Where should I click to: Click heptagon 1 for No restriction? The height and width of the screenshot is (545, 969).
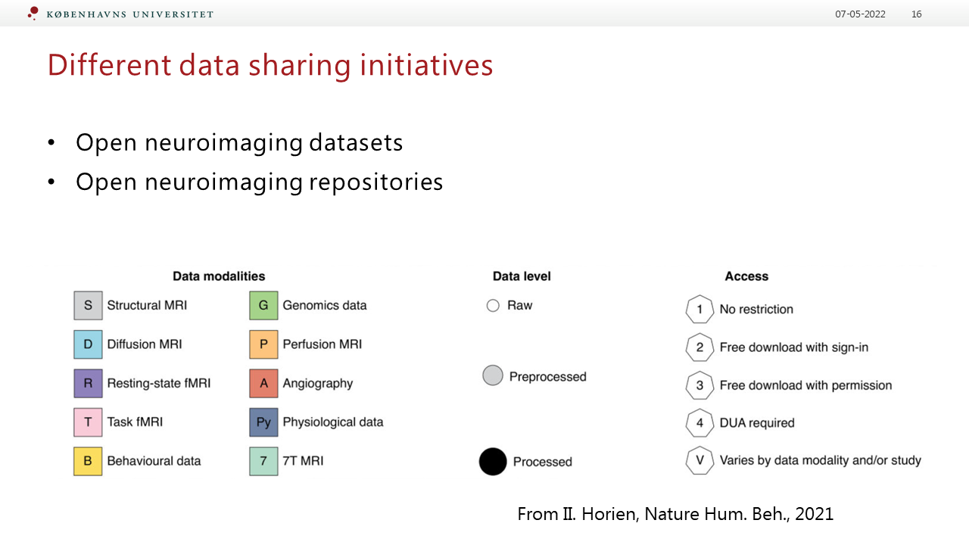pyautogui.click(x=699, y=310)
